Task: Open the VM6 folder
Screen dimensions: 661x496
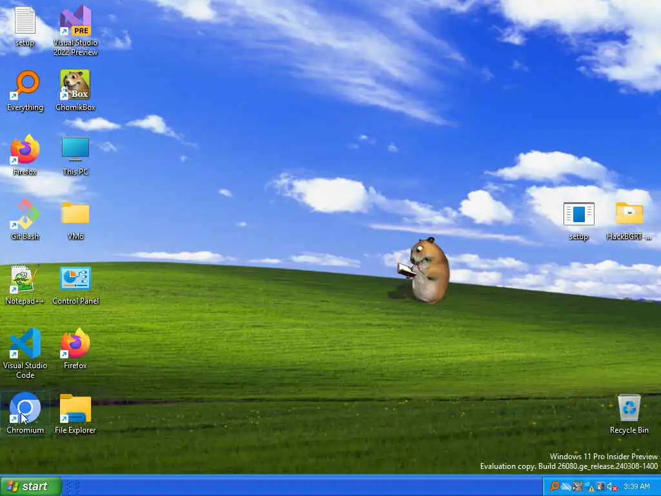Action: (75, 220)
